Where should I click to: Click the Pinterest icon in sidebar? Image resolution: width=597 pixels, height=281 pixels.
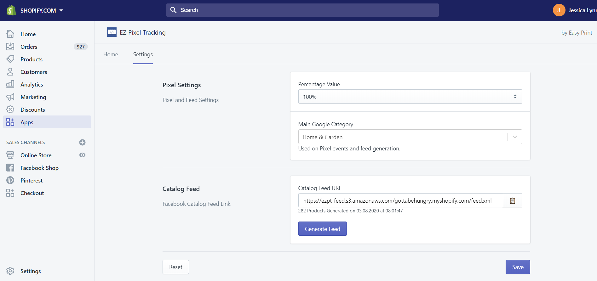point(10,180)
